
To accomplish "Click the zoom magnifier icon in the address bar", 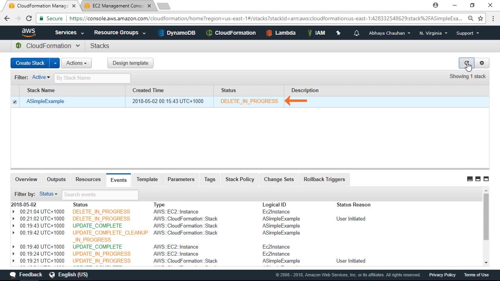I will pos(470,18).
